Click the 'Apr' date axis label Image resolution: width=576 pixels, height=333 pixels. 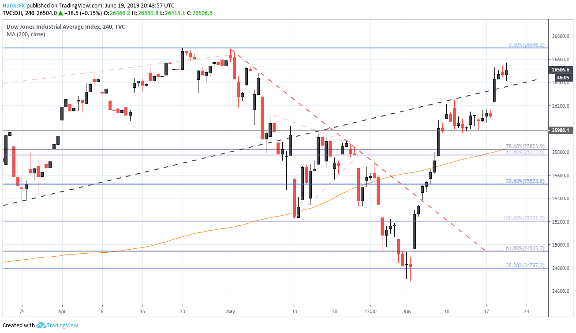point(62,311)
